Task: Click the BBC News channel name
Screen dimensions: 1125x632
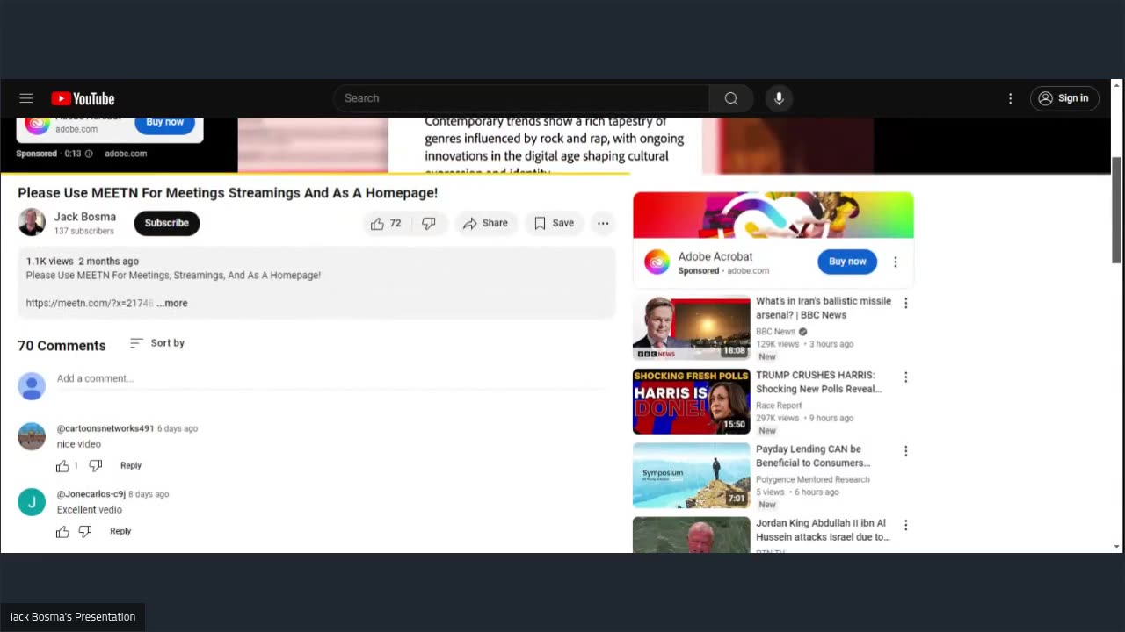Action: [775, 332]
